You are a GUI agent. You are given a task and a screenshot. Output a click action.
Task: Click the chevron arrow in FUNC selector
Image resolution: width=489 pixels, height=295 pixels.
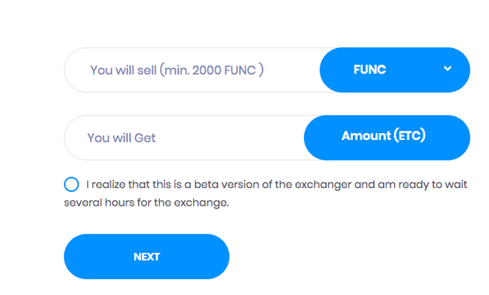448,69
